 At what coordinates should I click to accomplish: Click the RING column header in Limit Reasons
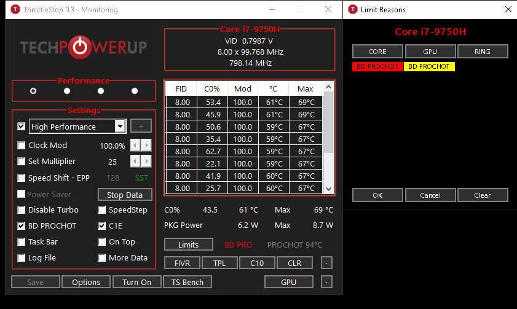click(x=483, y=52)
